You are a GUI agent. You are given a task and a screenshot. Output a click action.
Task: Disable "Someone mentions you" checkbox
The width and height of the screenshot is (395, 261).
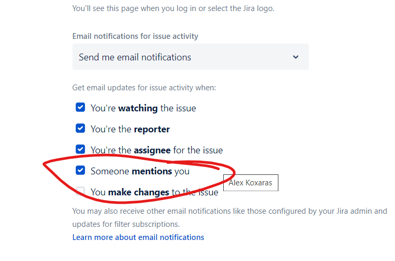coord(80,170)
